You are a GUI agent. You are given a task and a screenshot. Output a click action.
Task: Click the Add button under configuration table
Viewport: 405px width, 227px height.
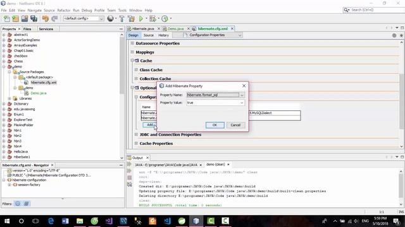pyautogui.click(x=149, y=125)
